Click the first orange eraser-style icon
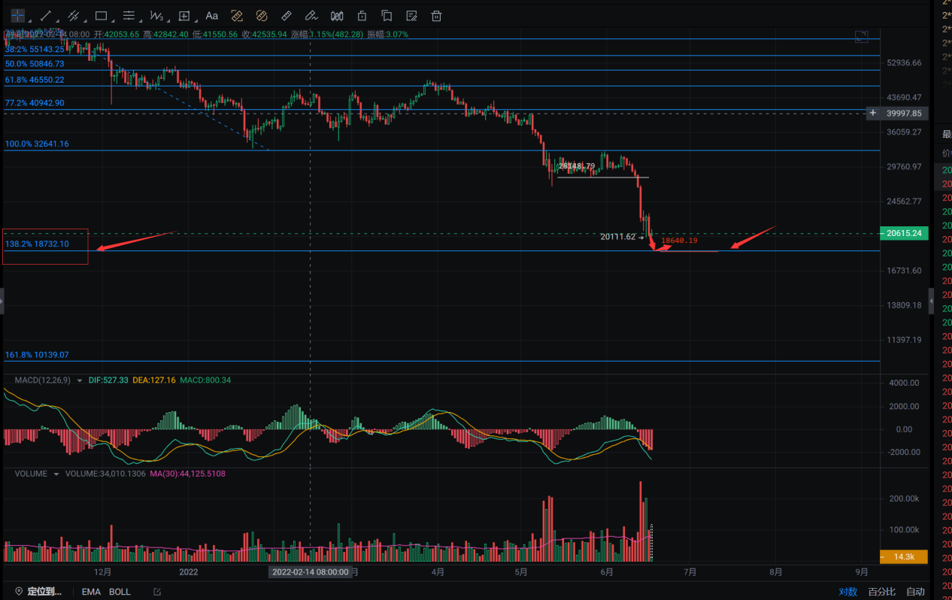This screenshot has width=952, height=600. click(x=237, y=15)
